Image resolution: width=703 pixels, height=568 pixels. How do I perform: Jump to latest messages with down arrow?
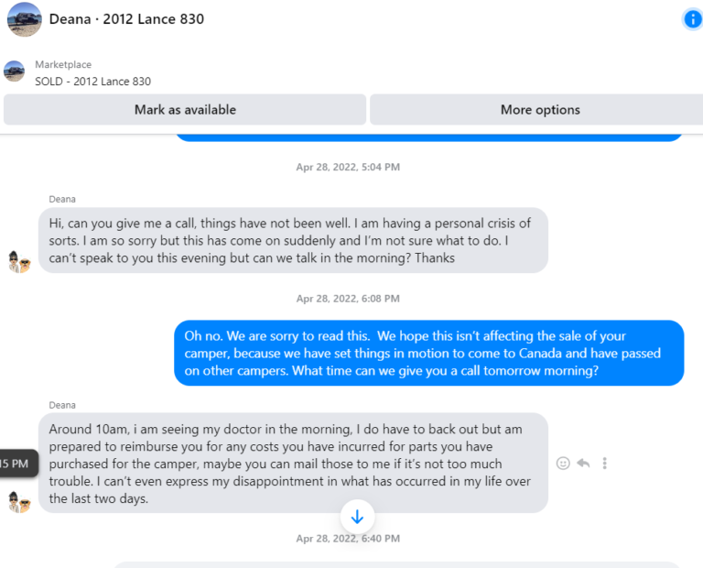(x=357, y=518)
